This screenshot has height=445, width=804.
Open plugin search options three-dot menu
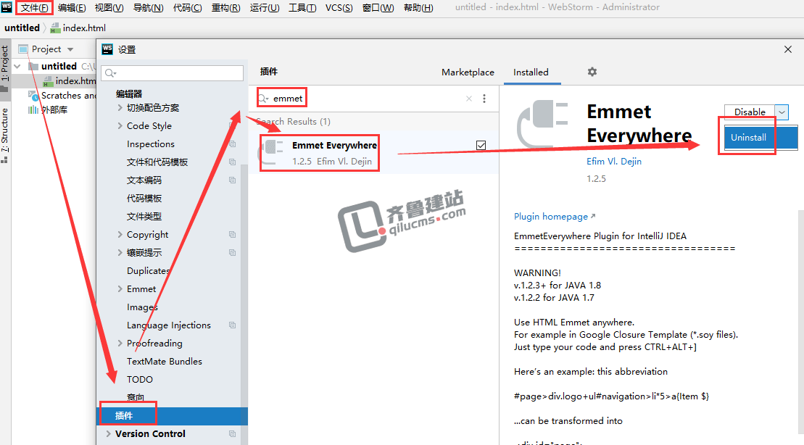click(x=484, y=99)
